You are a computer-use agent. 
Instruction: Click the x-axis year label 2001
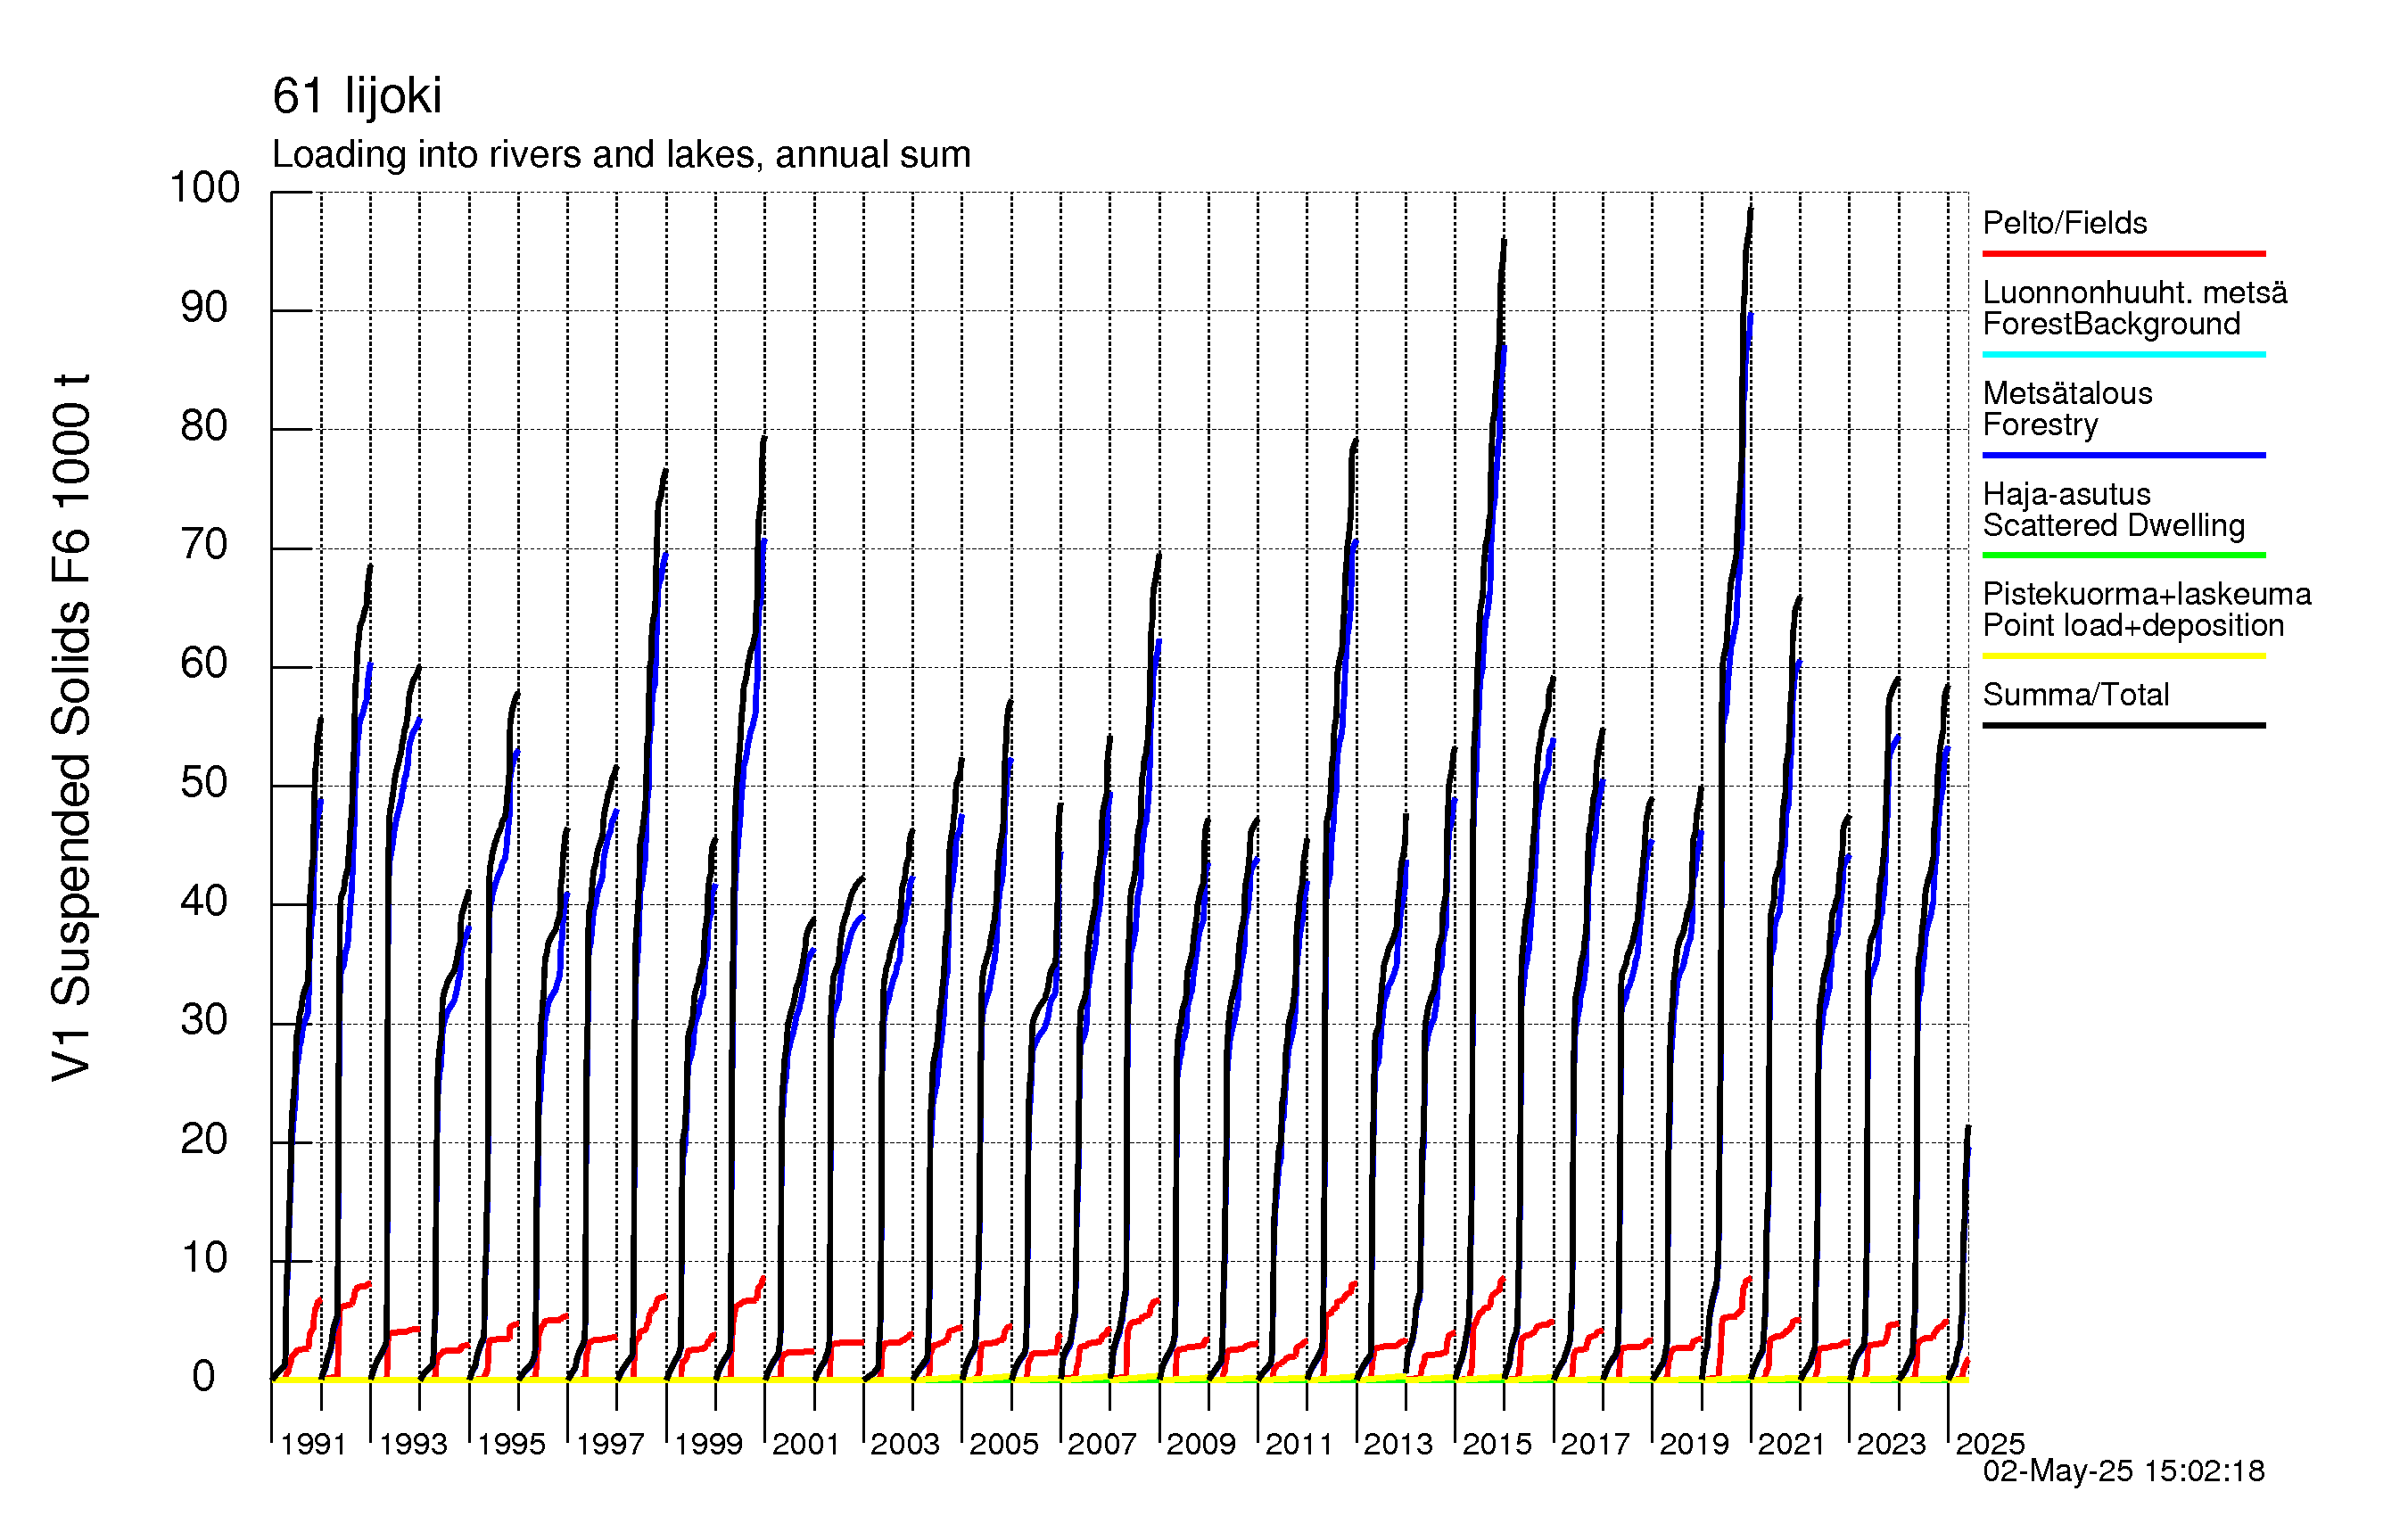coord(806,1445)
